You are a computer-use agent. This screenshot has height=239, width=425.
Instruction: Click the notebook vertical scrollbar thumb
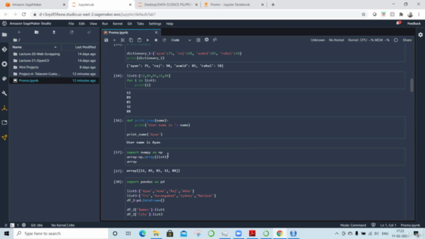pyautogui.click(x=412, y=85)
